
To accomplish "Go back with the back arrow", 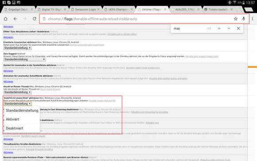I will click(x=15, y=19).
